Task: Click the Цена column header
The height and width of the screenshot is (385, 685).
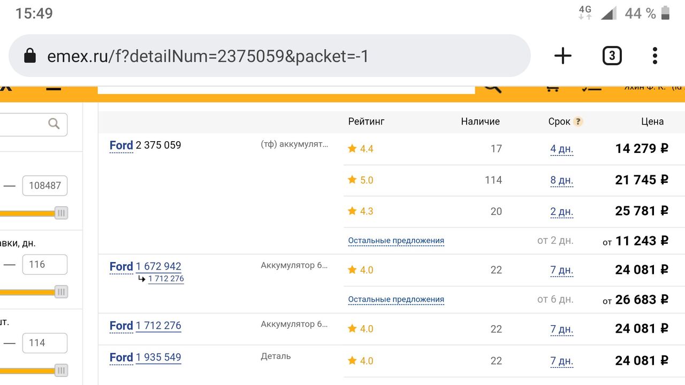Action: (x=652, y=121)
